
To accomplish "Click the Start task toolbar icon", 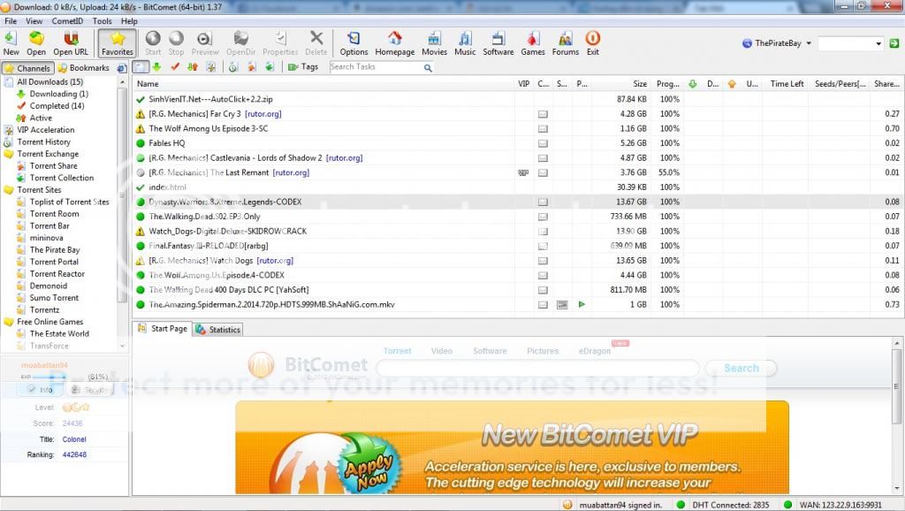I will tap(153, 44).
